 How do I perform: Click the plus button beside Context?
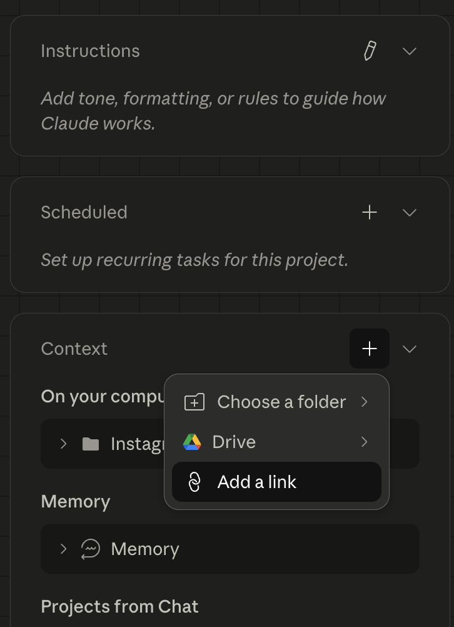(x=370, y=349)
